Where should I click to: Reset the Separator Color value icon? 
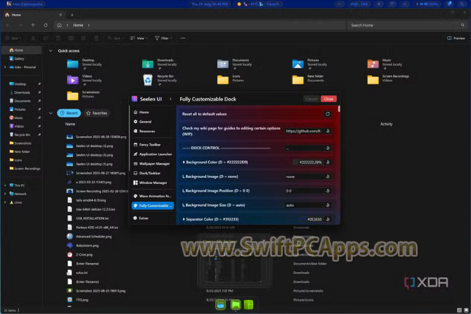(328, 219)
